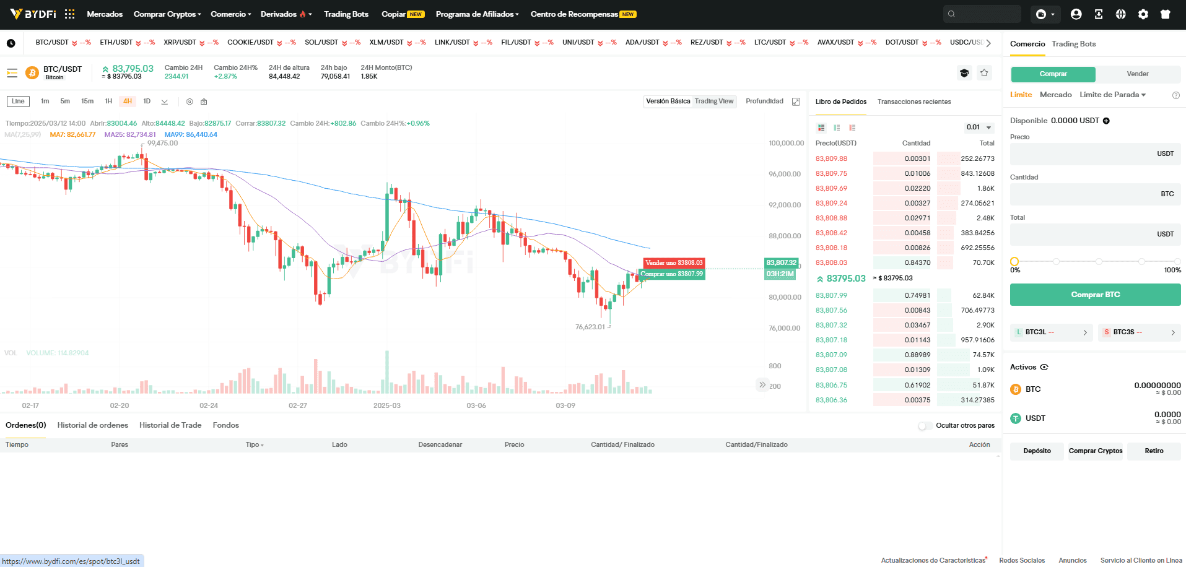Select 15m timeframe
The width and height of the screenshot is (1186, 567).
click(87, 102)
